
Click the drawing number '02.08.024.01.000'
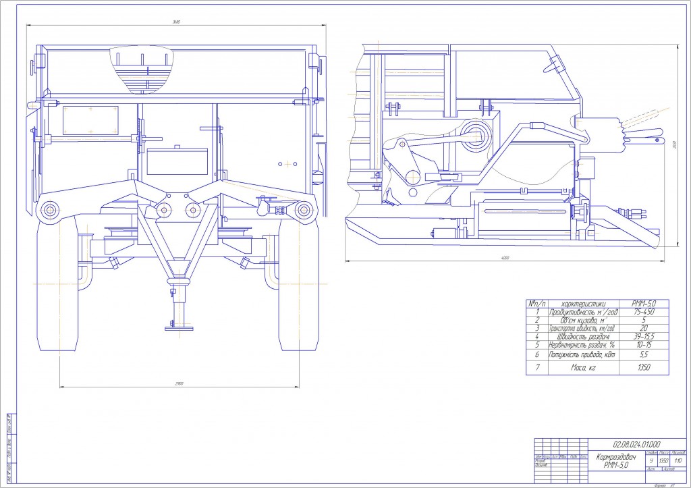(636, 444)
